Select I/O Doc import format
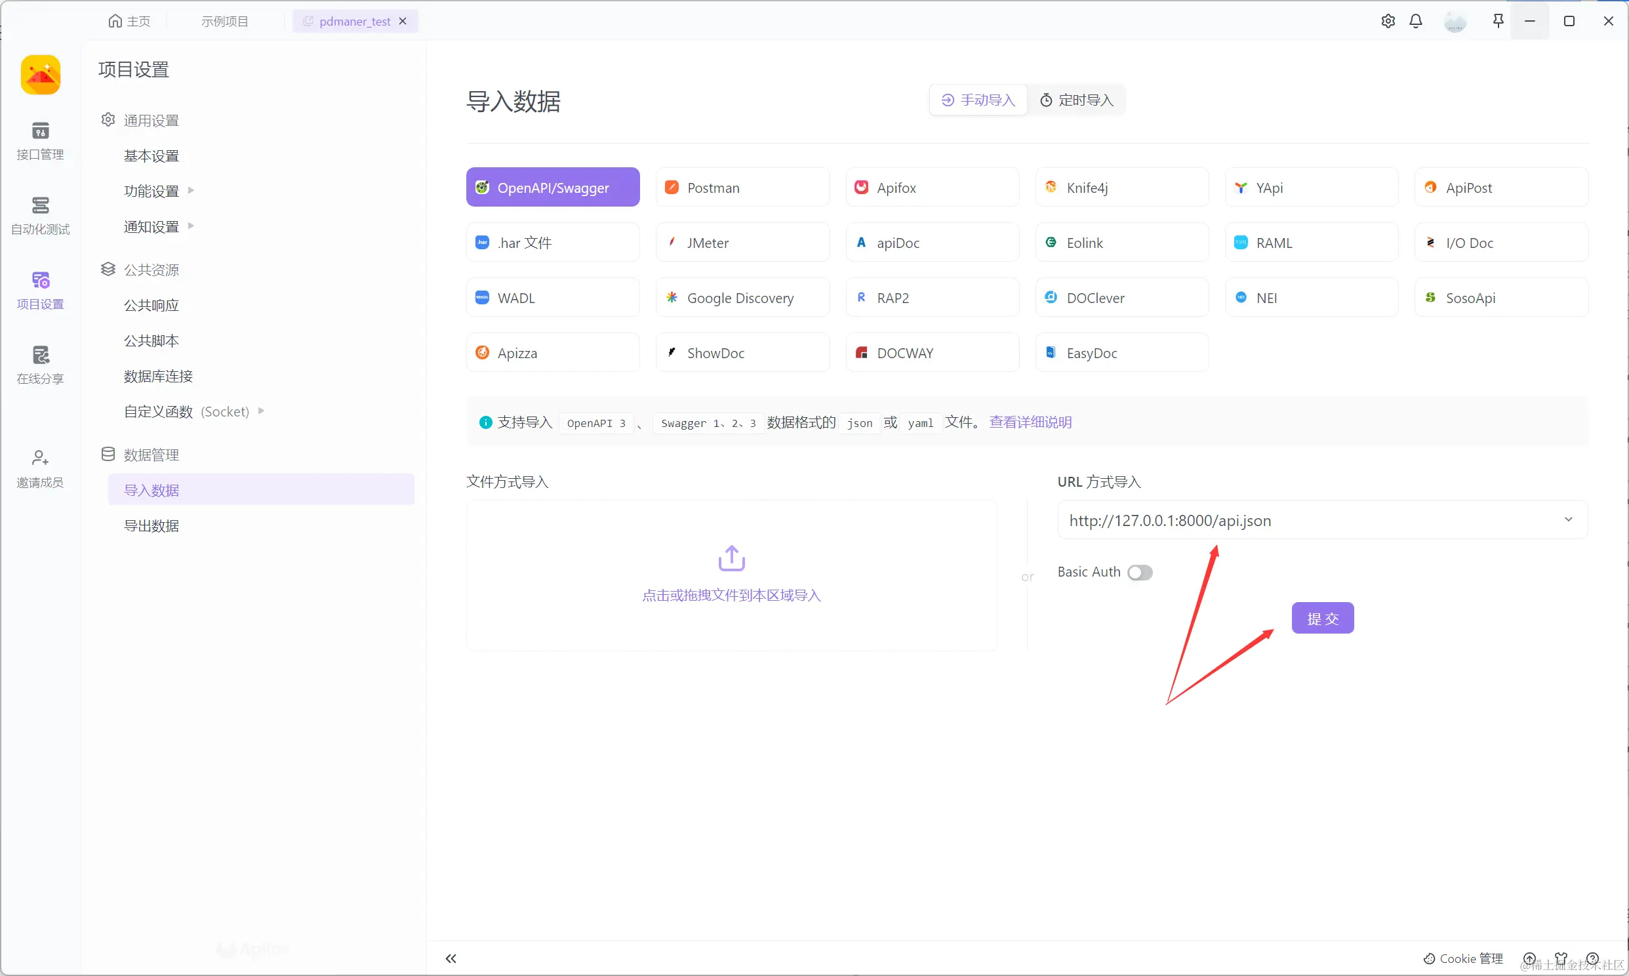Screen dimensions: 1629x976 [x=1502, y=243]
